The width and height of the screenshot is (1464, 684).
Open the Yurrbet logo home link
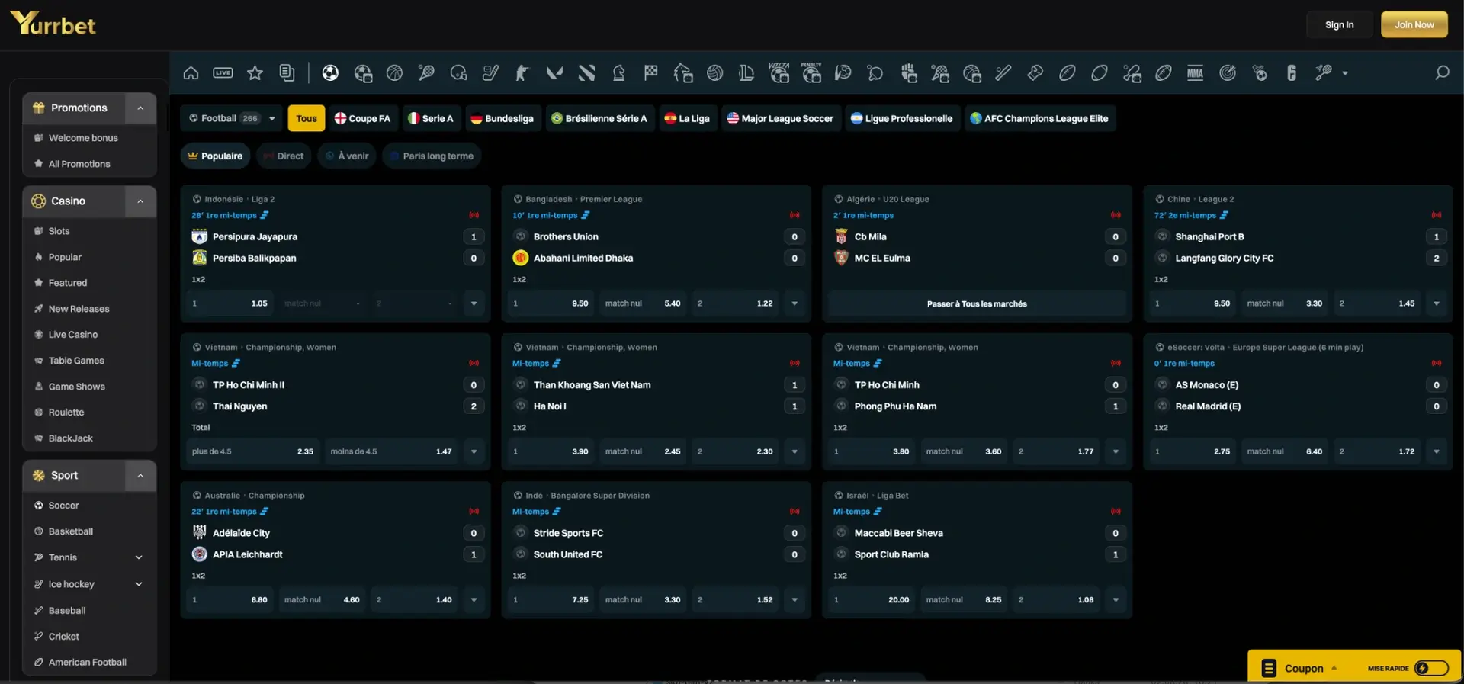53,24
